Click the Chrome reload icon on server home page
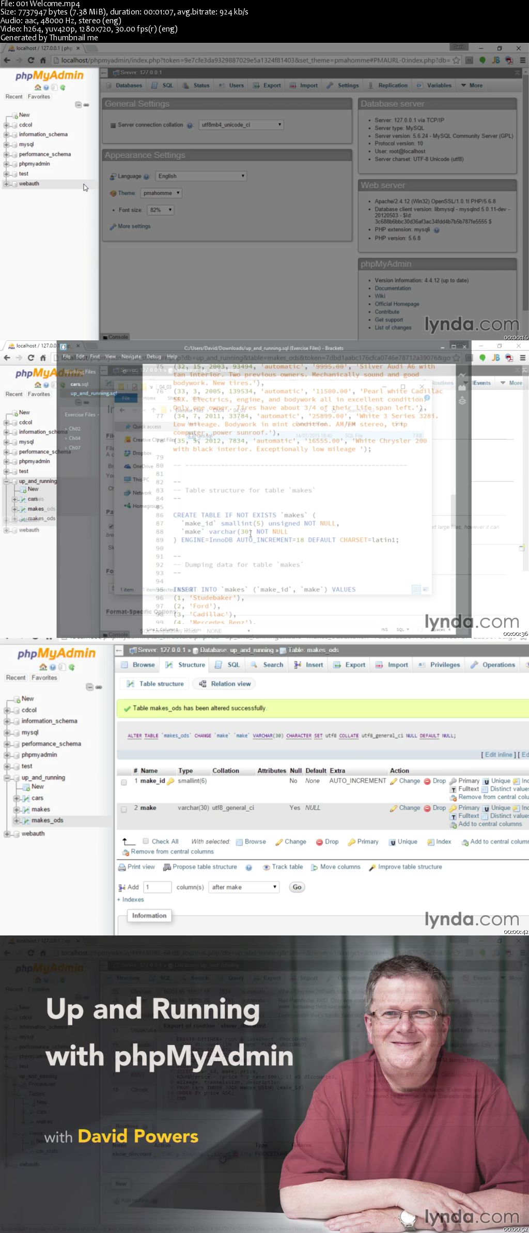 [31, 60]
